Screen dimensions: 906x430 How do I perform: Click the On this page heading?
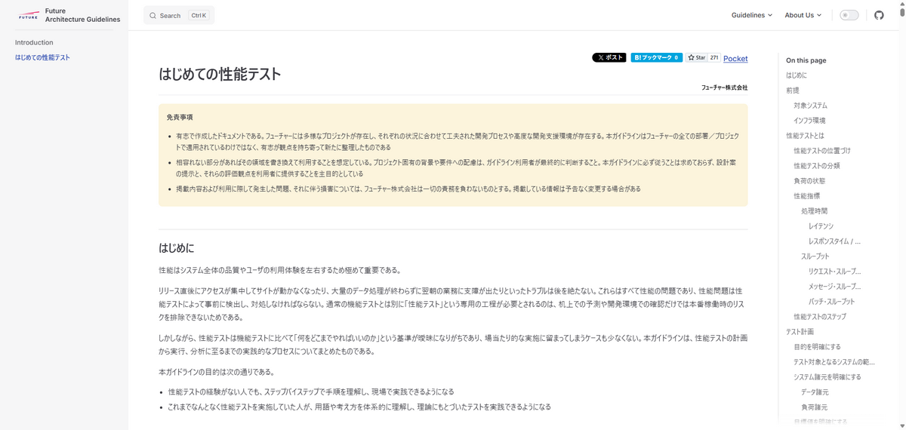(x=806, y=60)
